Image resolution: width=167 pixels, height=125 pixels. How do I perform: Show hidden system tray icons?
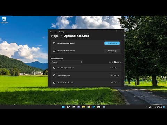tap(146, 107)
